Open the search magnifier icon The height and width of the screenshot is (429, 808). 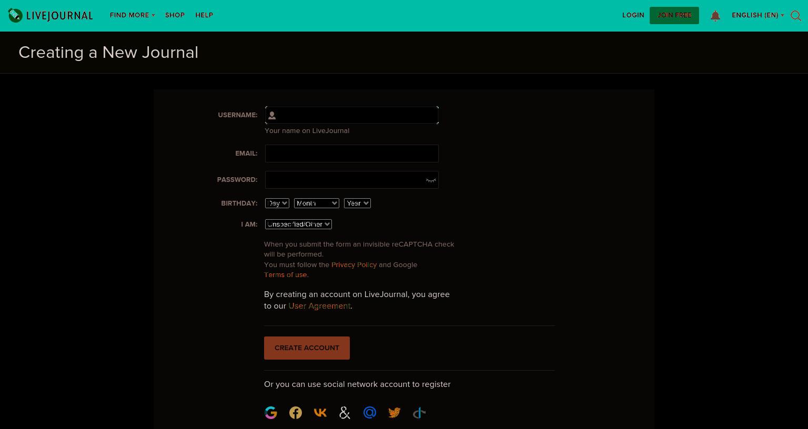pos(796,16)
